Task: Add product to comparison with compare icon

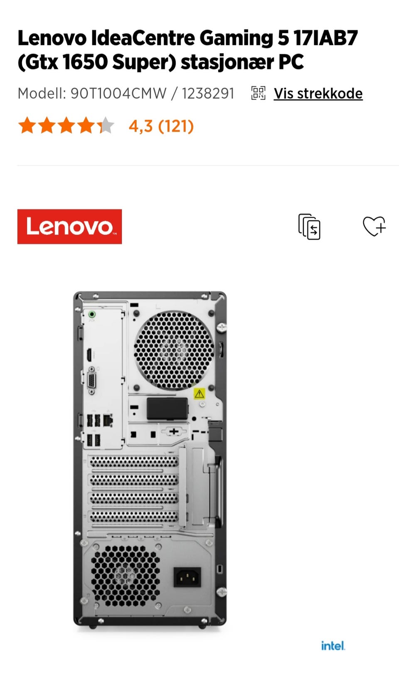Action: (x=309, y=227)
